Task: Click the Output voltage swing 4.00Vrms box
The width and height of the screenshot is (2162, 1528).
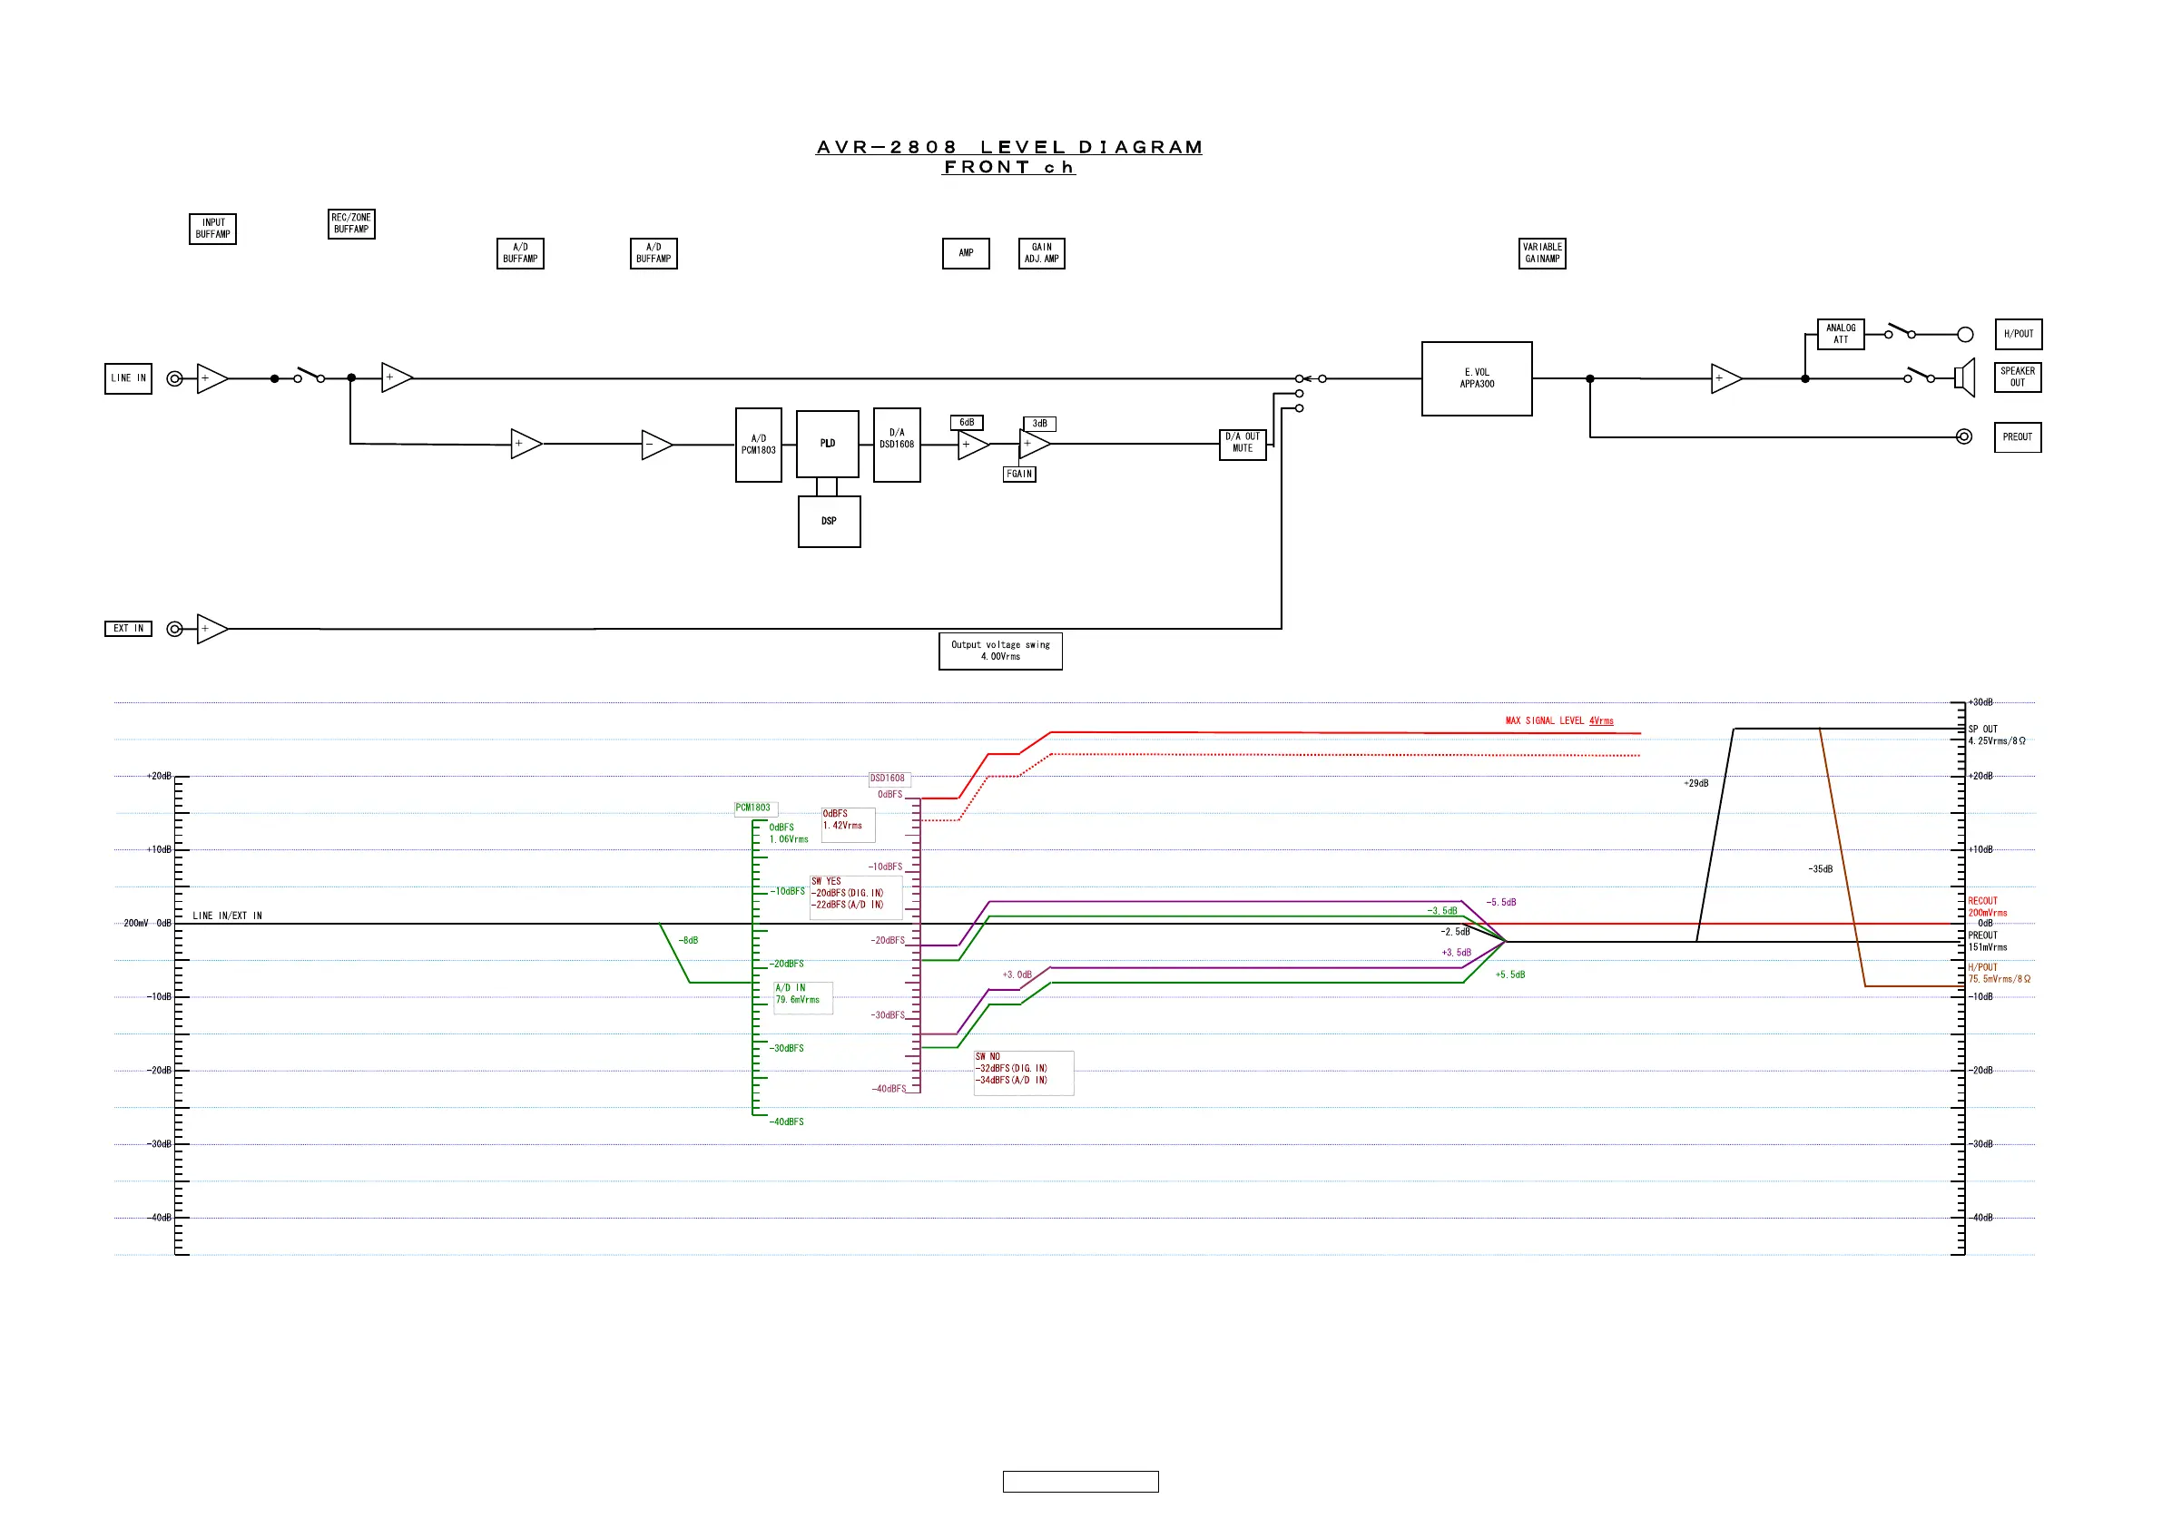Action: (x=1001, y=651)
